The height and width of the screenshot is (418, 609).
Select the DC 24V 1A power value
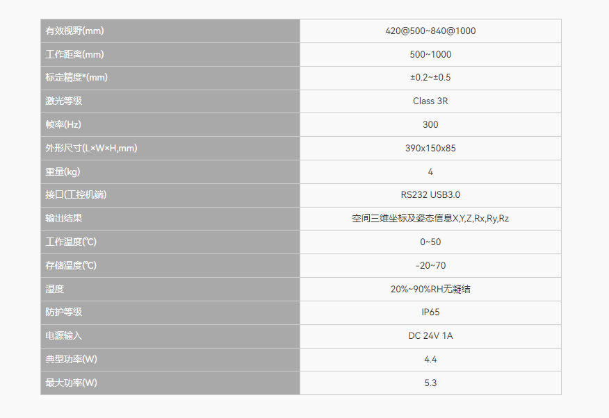[x=430, y=336]
